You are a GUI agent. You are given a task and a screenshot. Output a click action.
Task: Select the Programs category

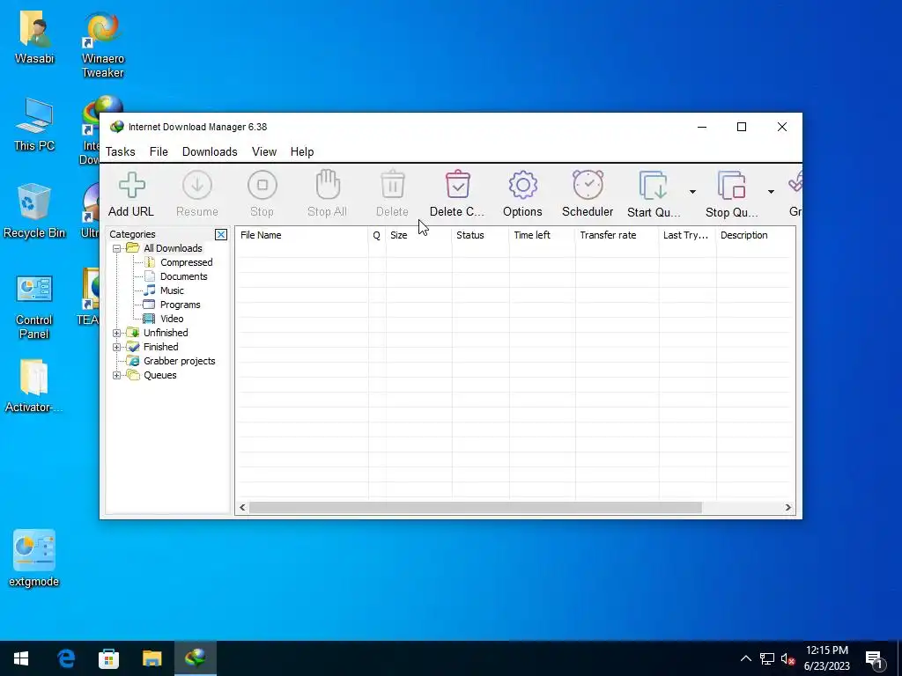pos(180,305)
